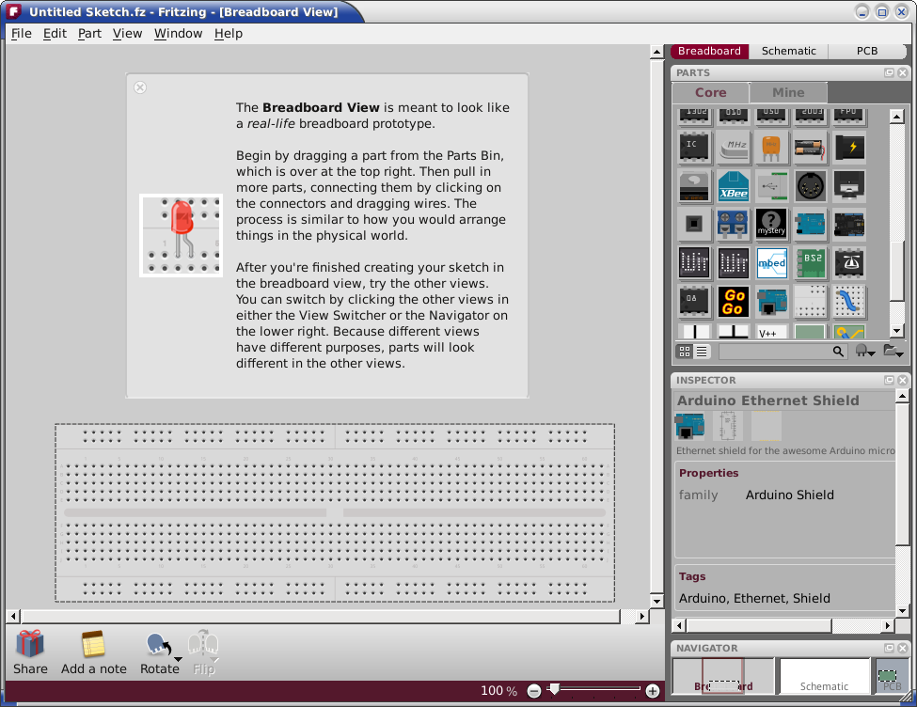Choose the GoGo board part
Viewport: 917px width, 707px height.
[734, 301]
